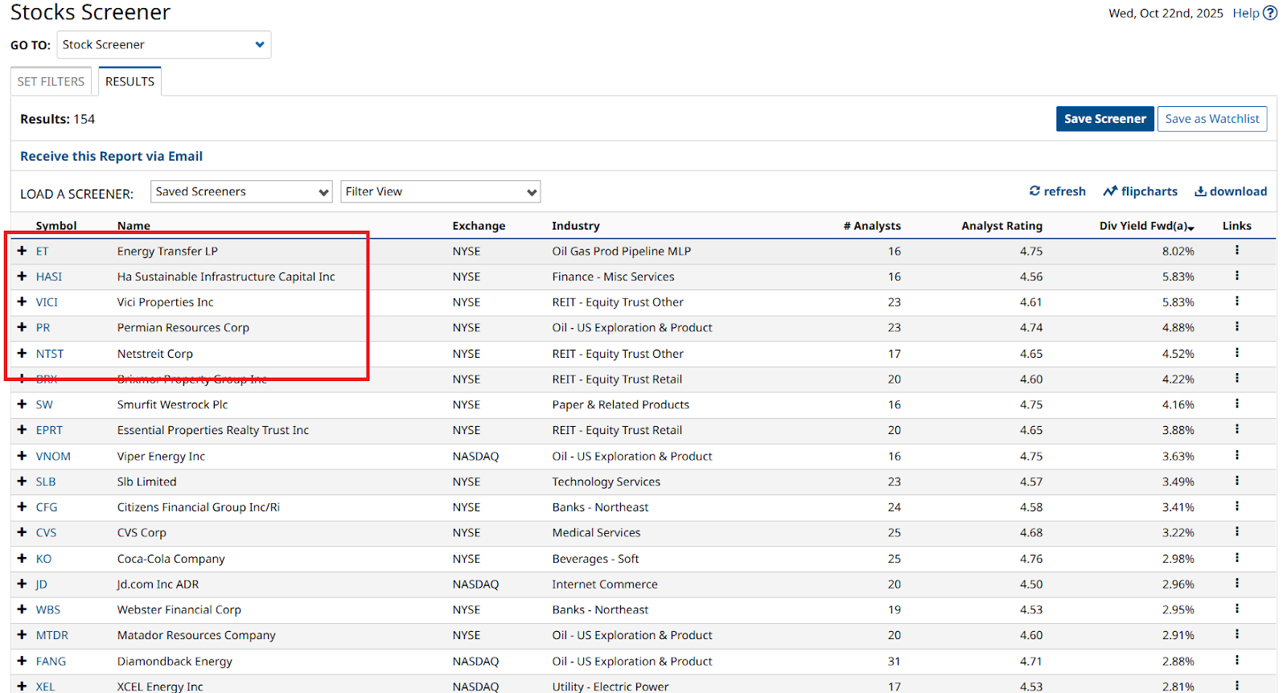Switch to the SET FILTERS tab
The image size is (1287, 693).
pyautogui.click(x=51, y=81)
